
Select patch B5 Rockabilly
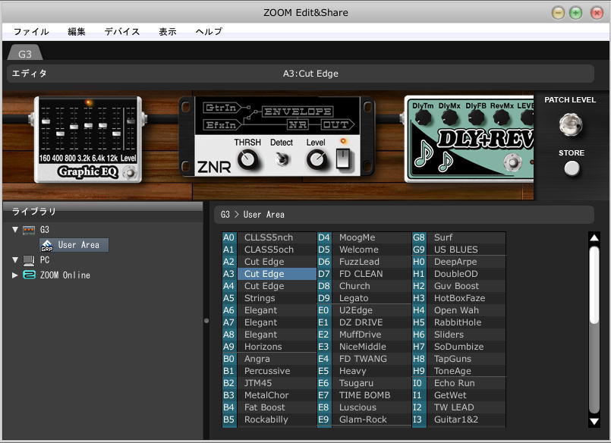pyautogui.click(x=269, y=419)
